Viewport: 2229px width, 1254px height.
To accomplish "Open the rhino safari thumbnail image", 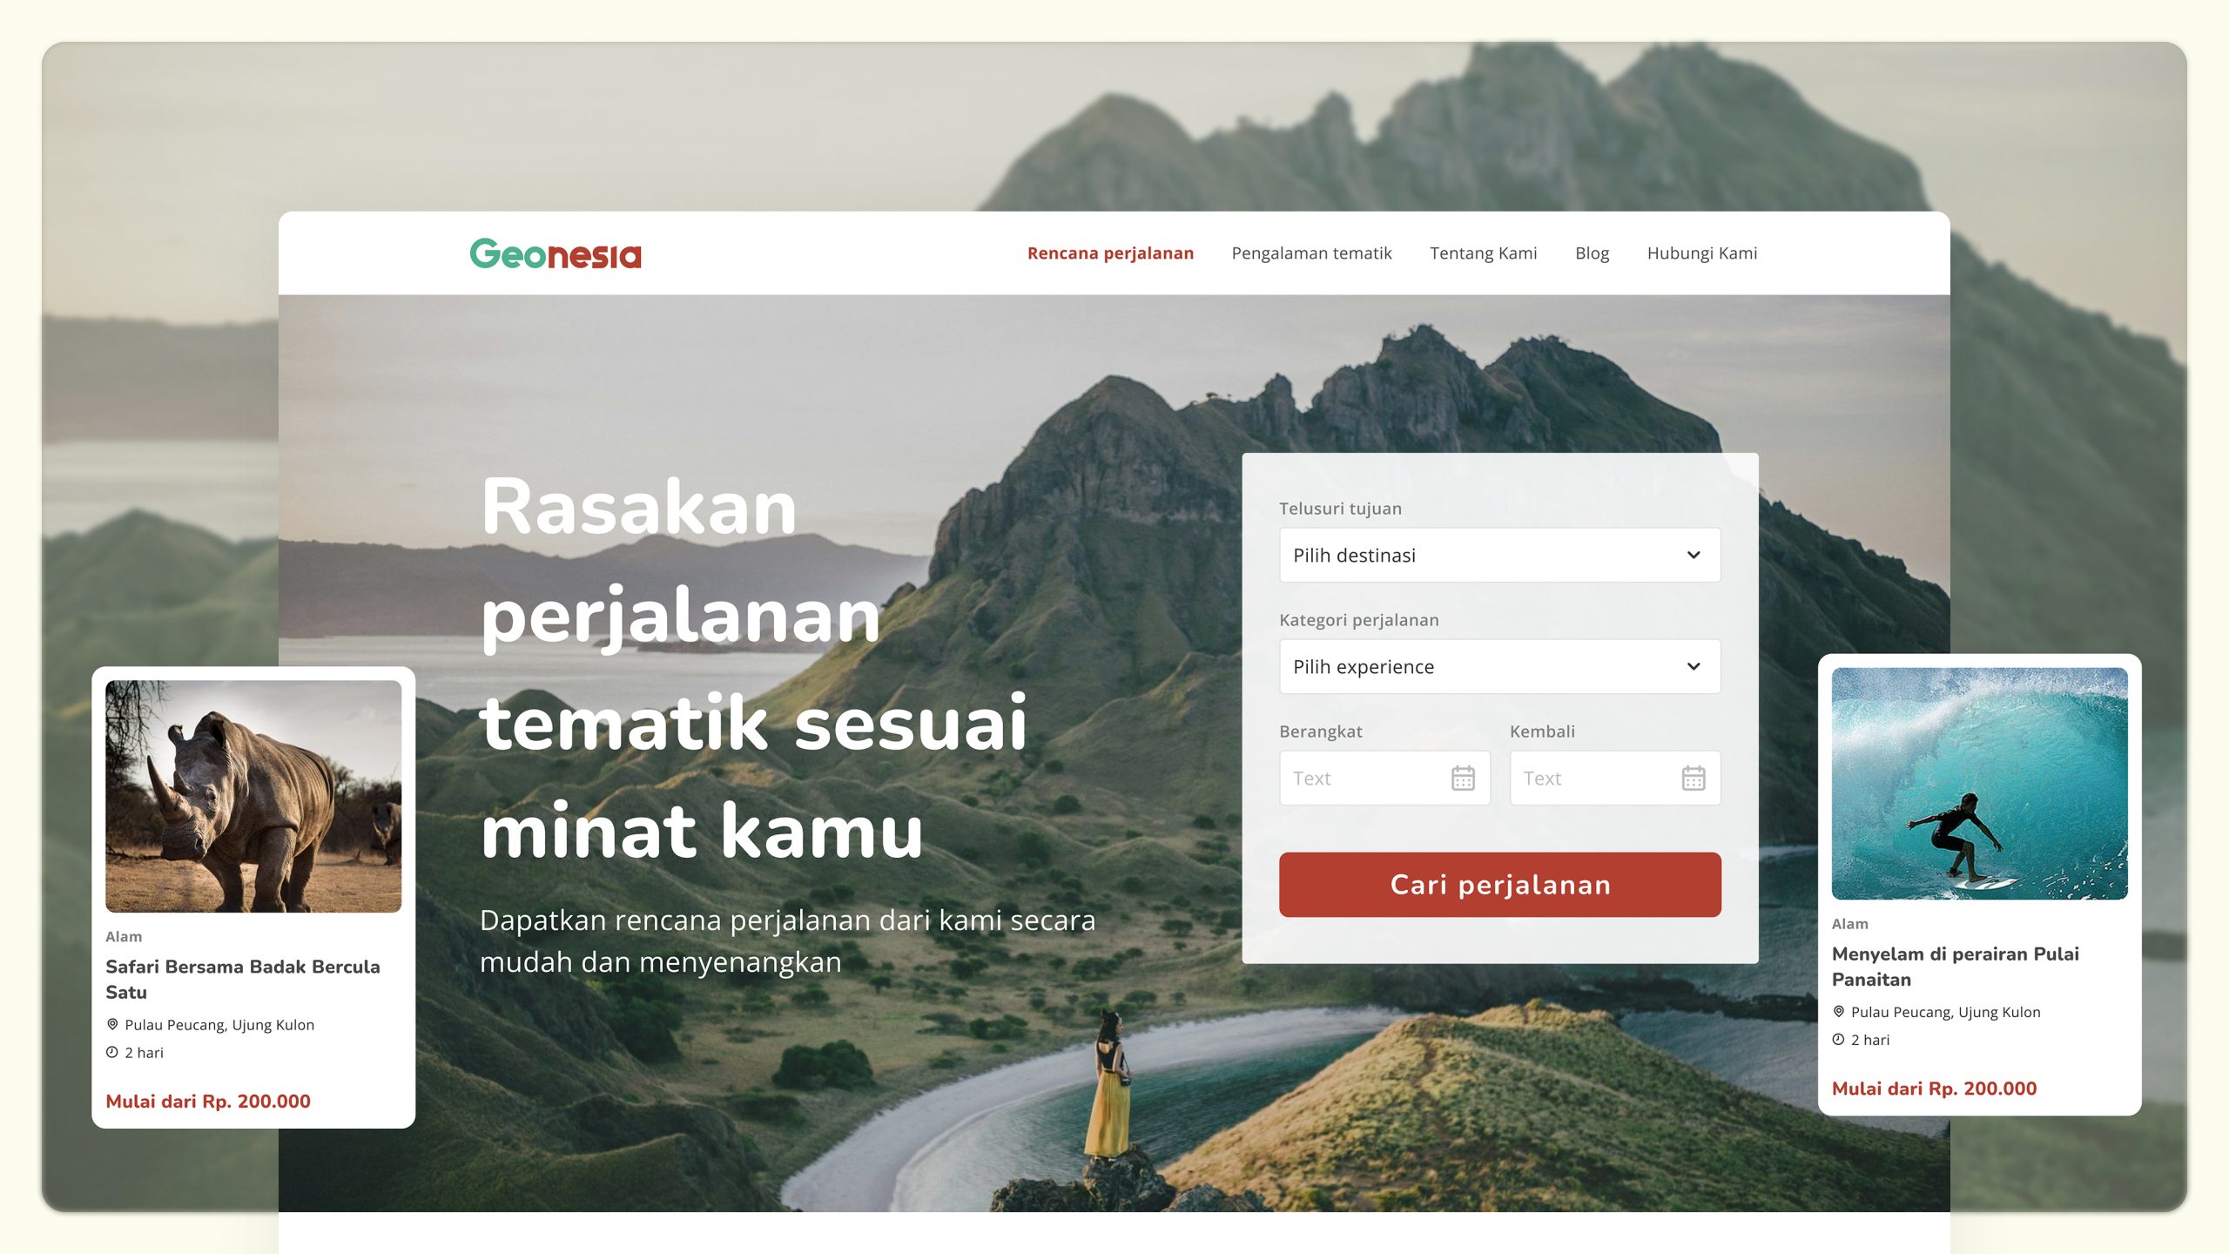I will click(x=253, y=796).
